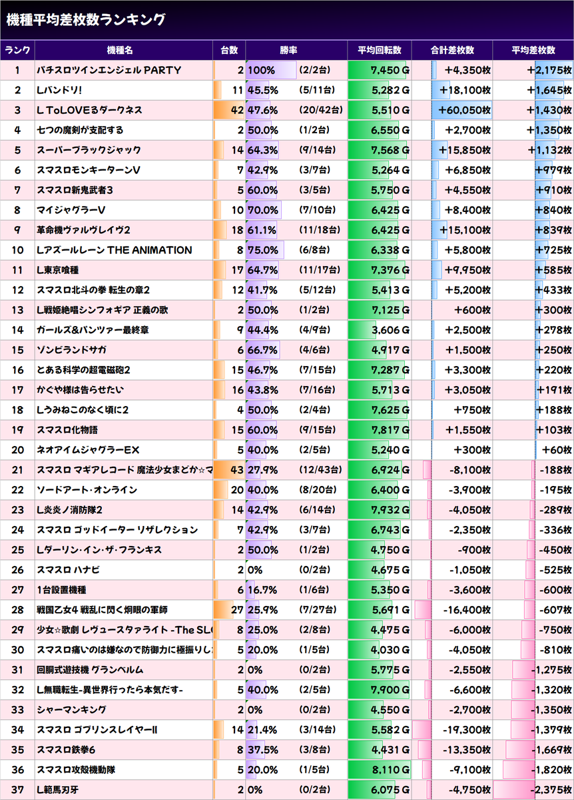Select machine name Lうみねこのなく頃に2

click(x=82, y=410)
